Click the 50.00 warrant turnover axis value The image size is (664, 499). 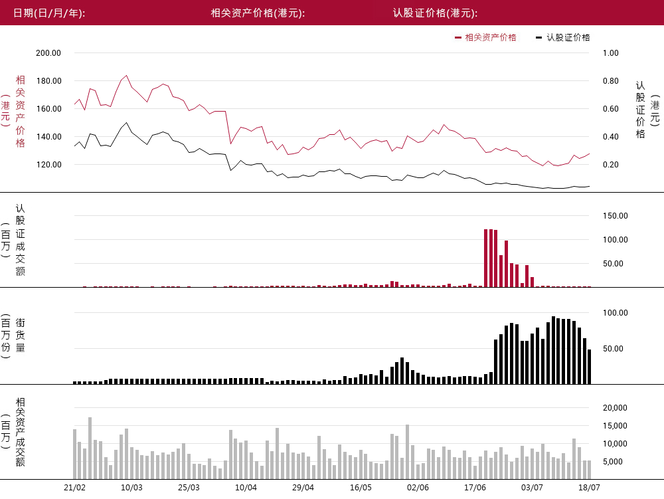coord(613,264)
